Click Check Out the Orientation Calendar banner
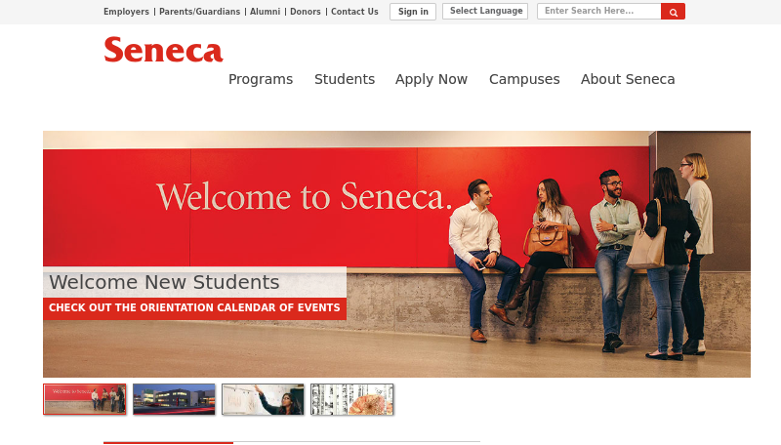Screen dimensions: 781x445 [194, 308]
